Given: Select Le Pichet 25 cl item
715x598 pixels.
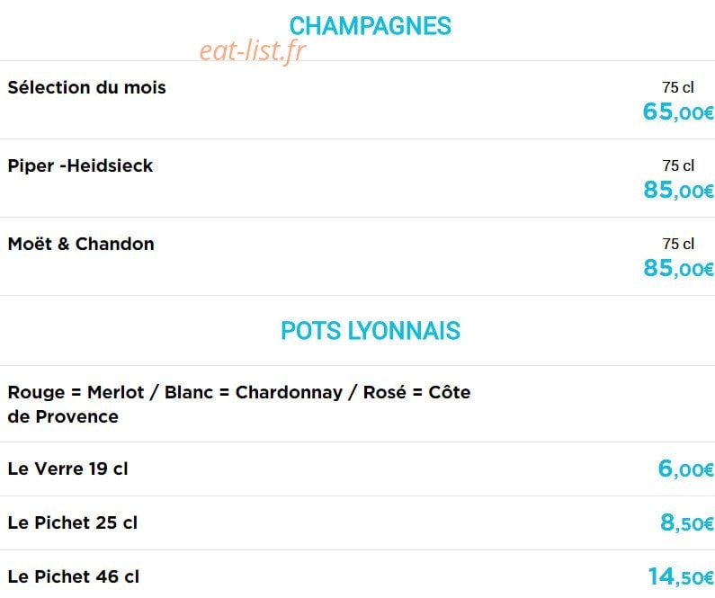Looking at the screenshot, I should 73,522.
